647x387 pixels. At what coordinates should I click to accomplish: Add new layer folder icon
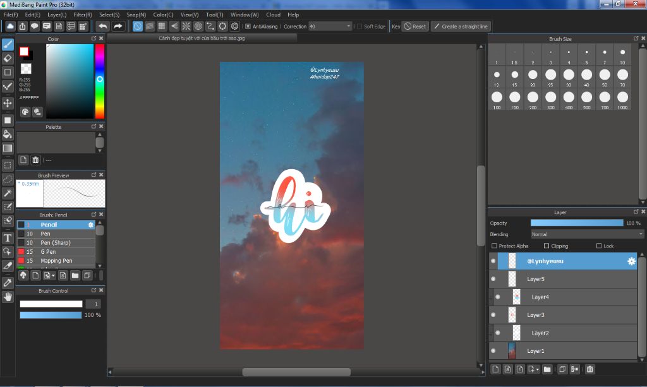click(x=547, y=369)
